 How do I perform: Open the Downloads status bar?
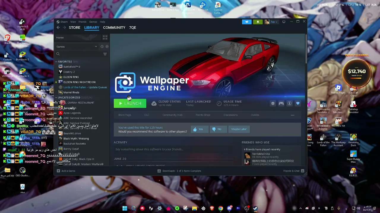click(x=179, y=171)
